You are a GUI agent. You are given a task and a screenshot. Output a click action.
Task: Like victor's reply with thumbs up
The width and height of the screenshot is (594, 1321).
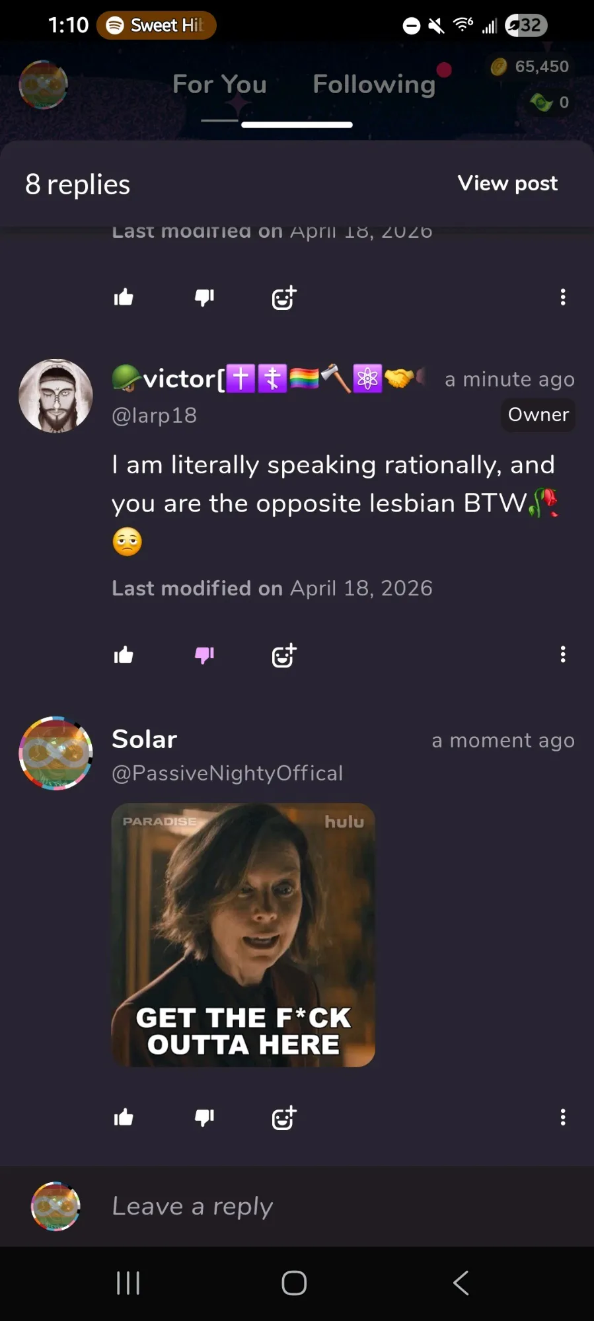coord(124,656)
